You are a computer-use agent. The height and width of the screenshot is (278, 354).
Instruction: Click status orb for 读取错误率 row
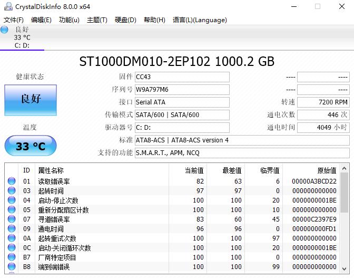point(12,181)
